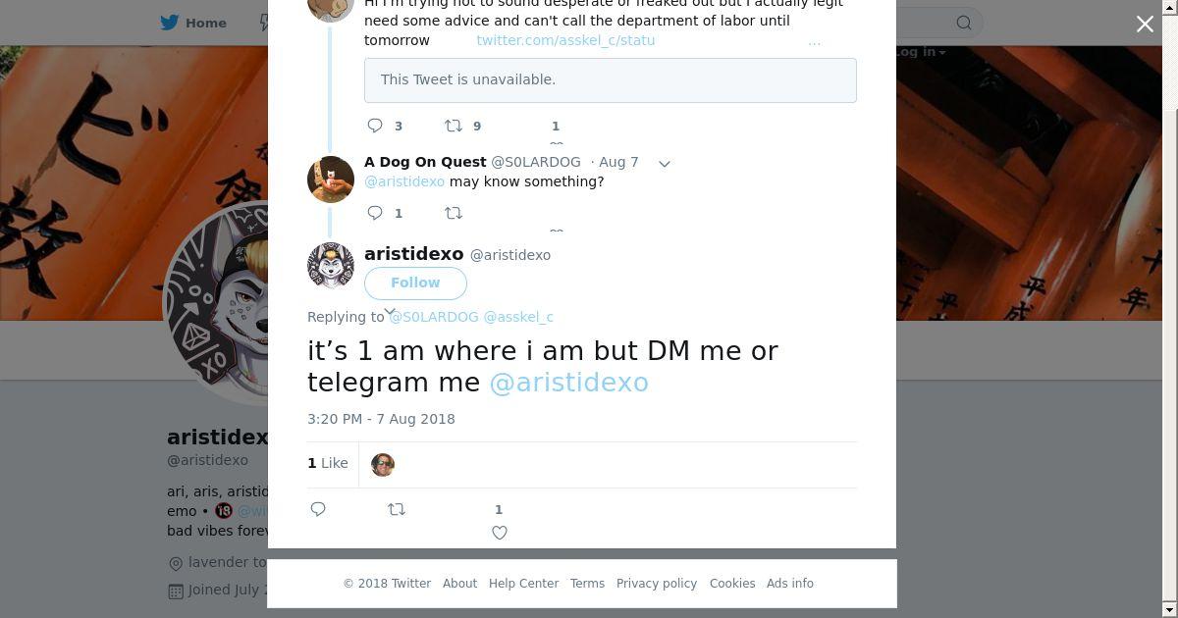The height and width of the screenshot is (618, 1178).
Task: Click the Twitter bird Home icon
Action: [171, 23]
